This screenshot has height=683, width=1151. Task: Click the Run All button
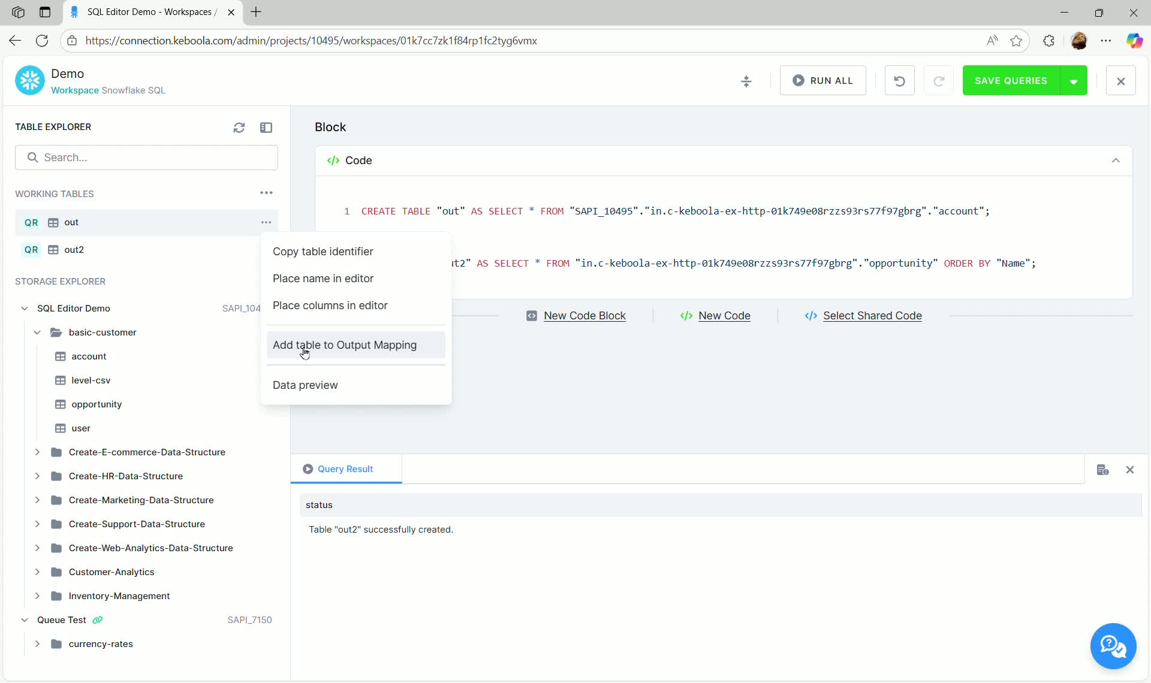pyautogui.click(x=822, y=80)
